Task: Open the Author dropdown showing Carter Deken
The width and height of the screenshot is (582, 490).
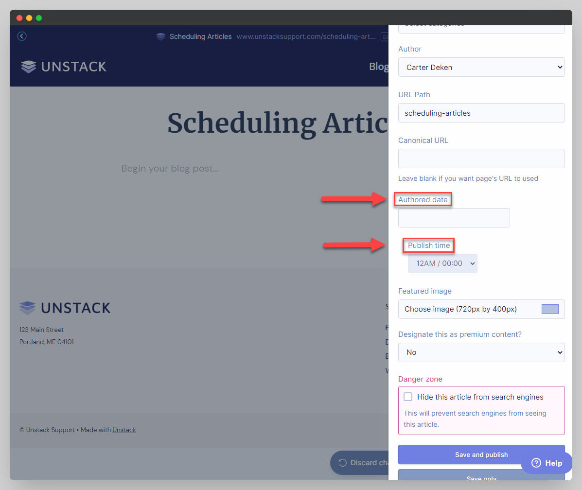Action: click(x=481, y=67)
